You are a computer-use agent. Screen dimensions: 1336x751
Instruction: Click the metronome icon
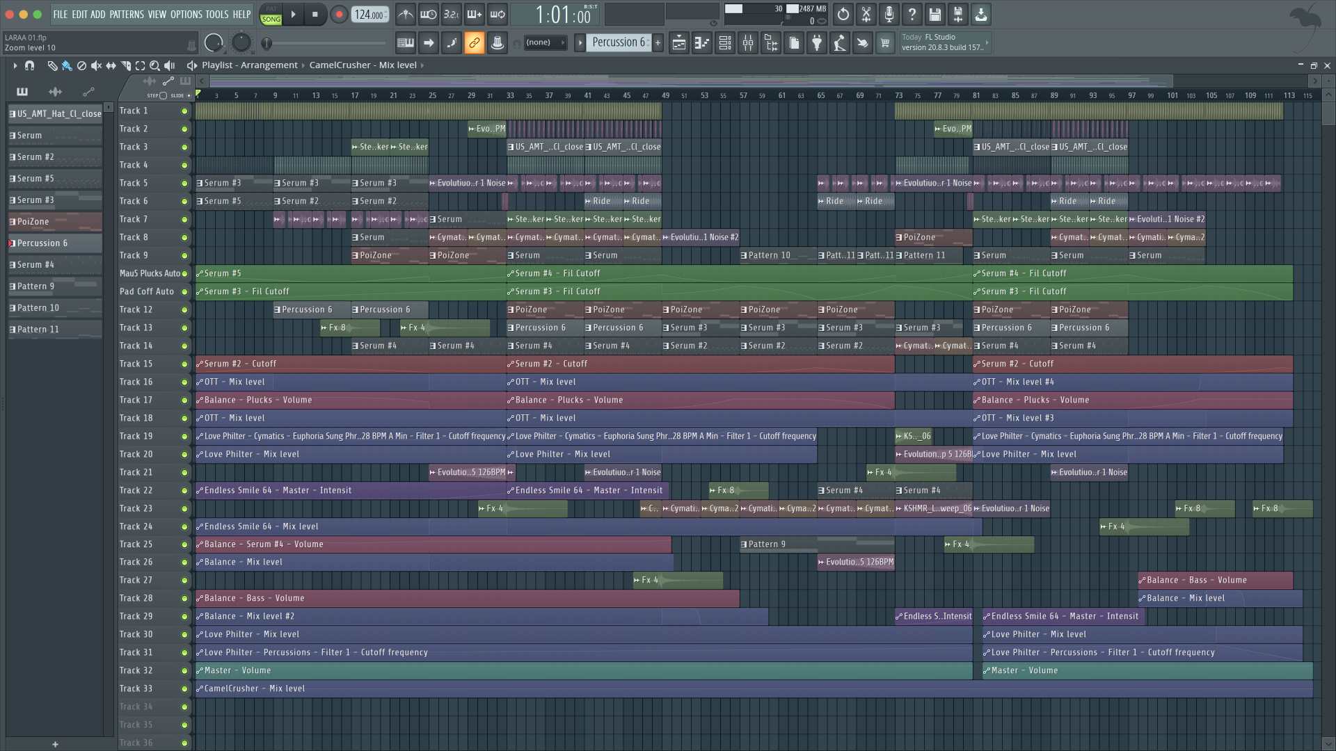(x=406, y=14)
